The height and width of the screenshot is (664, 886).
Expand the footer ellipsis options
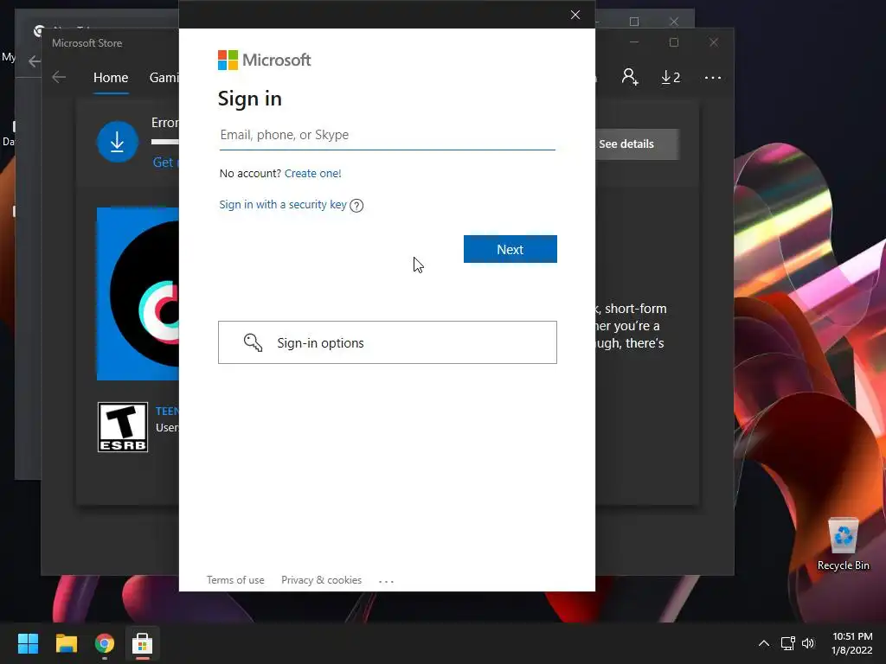point(386,580)
